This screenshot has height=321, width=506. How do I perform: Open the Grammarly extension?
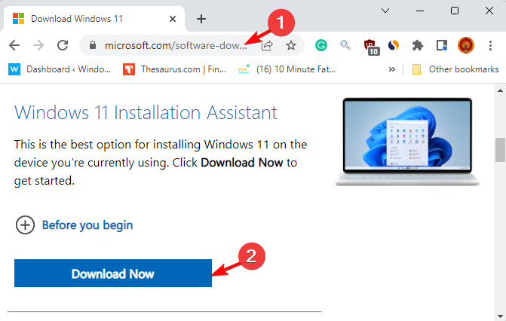(x=321, y=45)
